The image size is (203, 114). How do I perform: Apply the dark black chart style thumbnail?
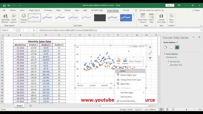point(100,18)
